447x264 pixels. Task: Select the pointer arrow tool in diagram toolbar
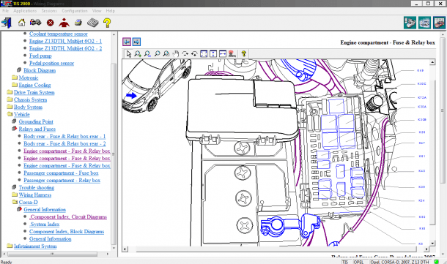[129, 54]
